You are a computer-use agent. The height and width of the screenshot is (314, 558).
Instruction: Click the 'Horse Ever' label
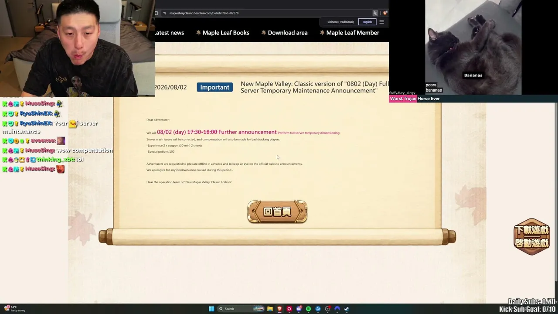tap(429, 99)
